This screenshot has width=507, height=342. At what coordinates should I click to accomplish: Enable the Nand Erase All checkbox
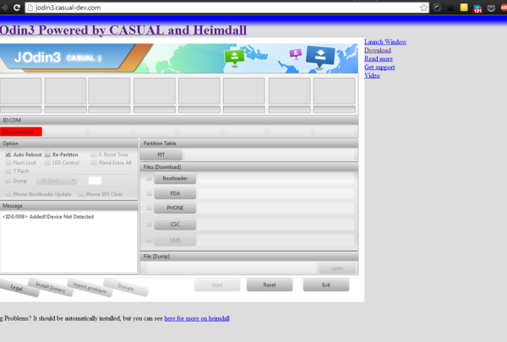[94, 163]
